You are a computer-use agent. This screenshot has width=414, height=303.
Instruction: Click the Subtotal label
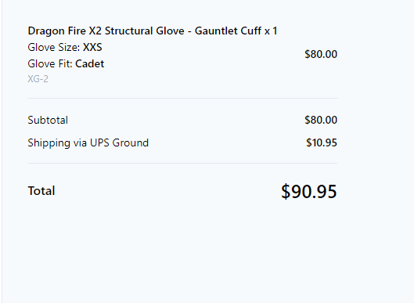[x=48, y=121]
